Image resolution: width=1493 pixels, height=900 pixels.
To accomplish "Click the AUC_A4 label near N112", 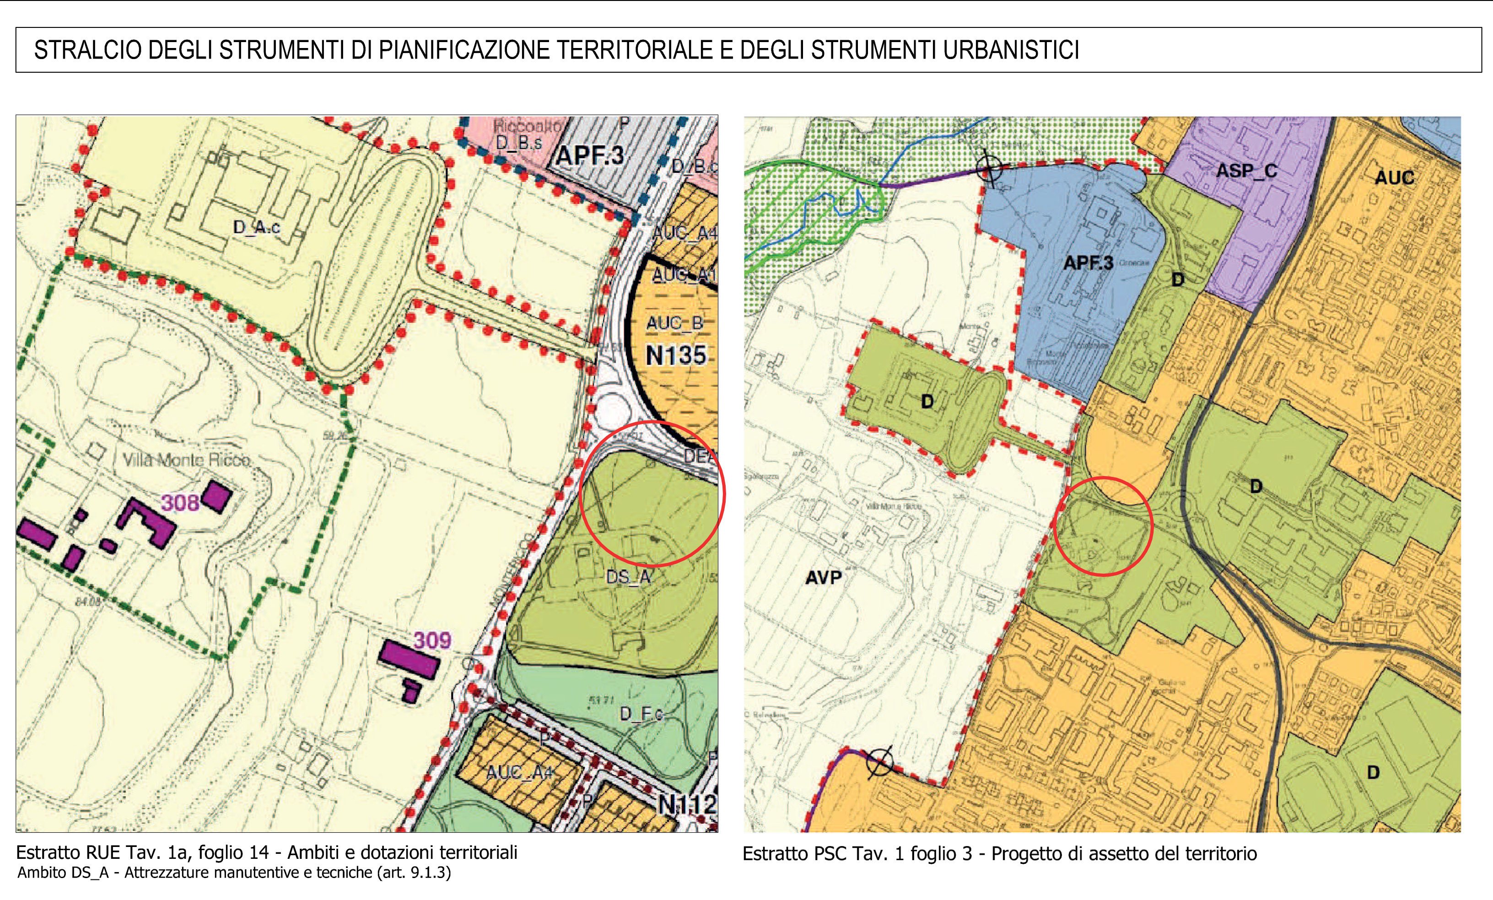I will click(x=520, y=772).
